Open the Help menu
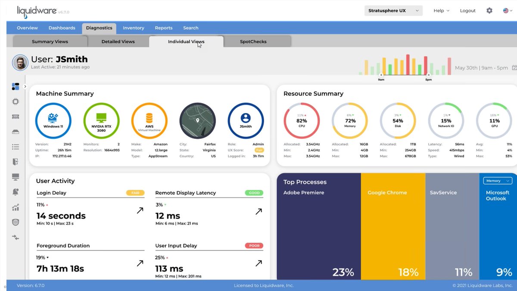The width and height of the screenshot is (517, 291). tap(441, 10)
